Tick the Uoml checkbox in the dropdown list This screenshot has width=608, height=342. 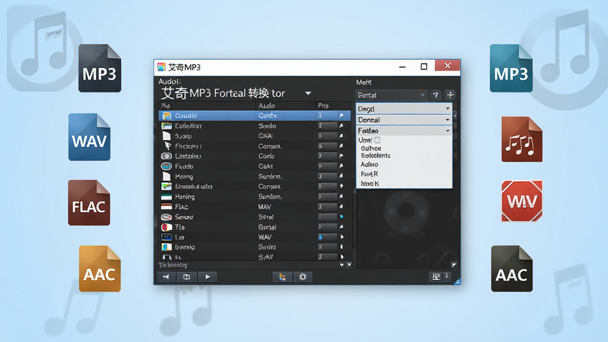pyautogui.click(x=377, y=140)
